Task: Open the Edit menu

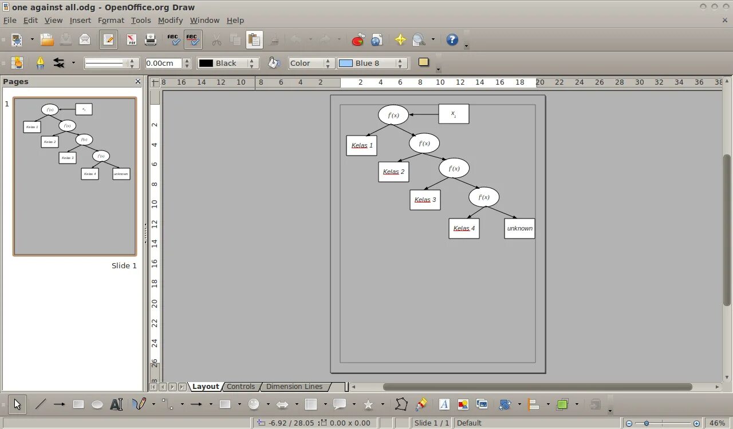Action: point(30,20)
